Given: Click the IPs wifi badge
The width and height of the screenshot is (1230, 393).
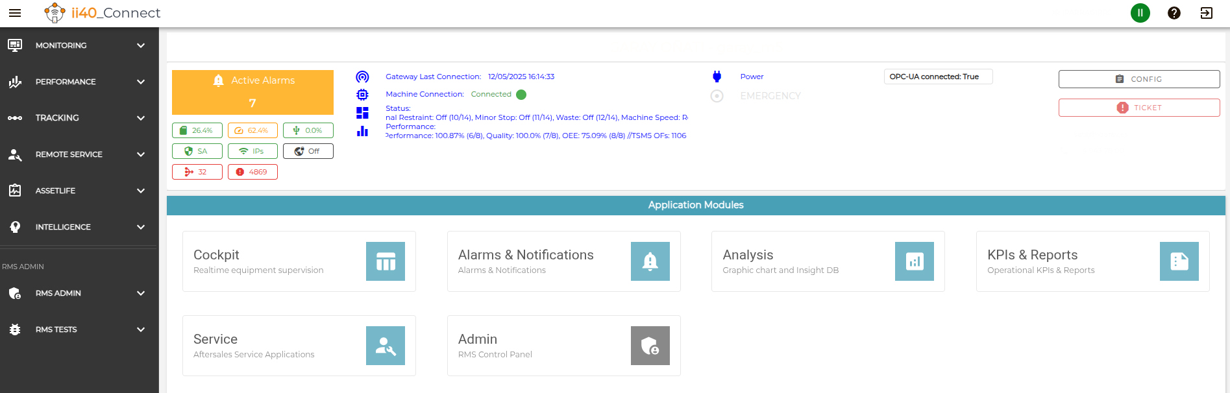Looking at the screenshot, I should click(x=252, y=151).
